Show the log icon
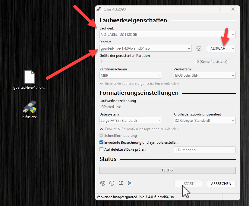 (130, 183)
